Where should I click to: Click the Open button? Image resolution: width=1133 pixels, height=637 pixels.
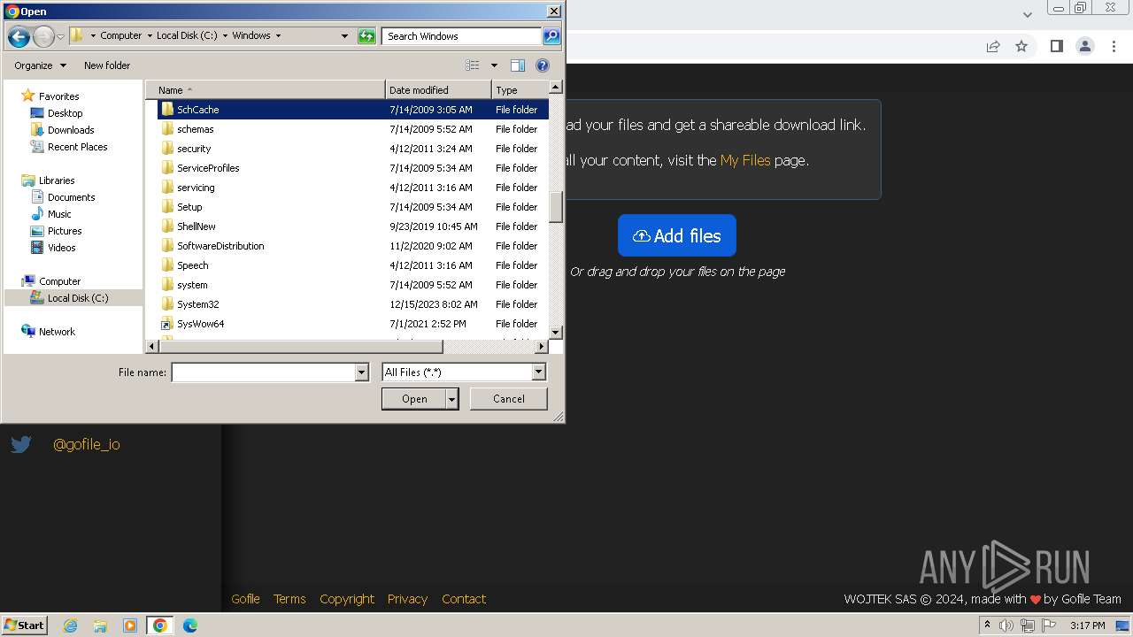414,399
